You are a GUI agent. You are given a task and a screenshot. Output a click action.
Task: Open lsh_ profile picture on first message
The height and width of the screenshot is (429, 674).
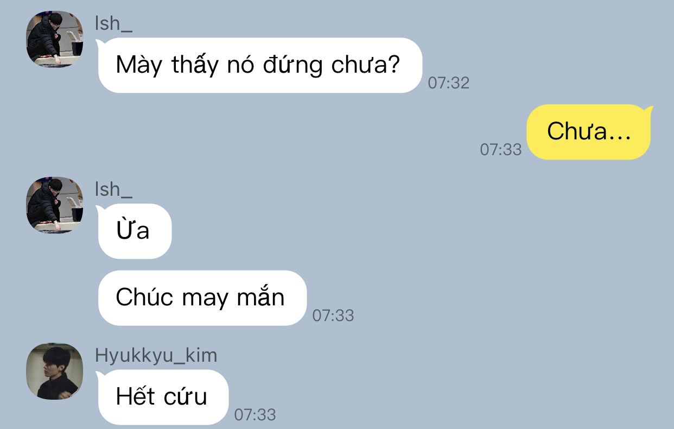tap(55, 39)
